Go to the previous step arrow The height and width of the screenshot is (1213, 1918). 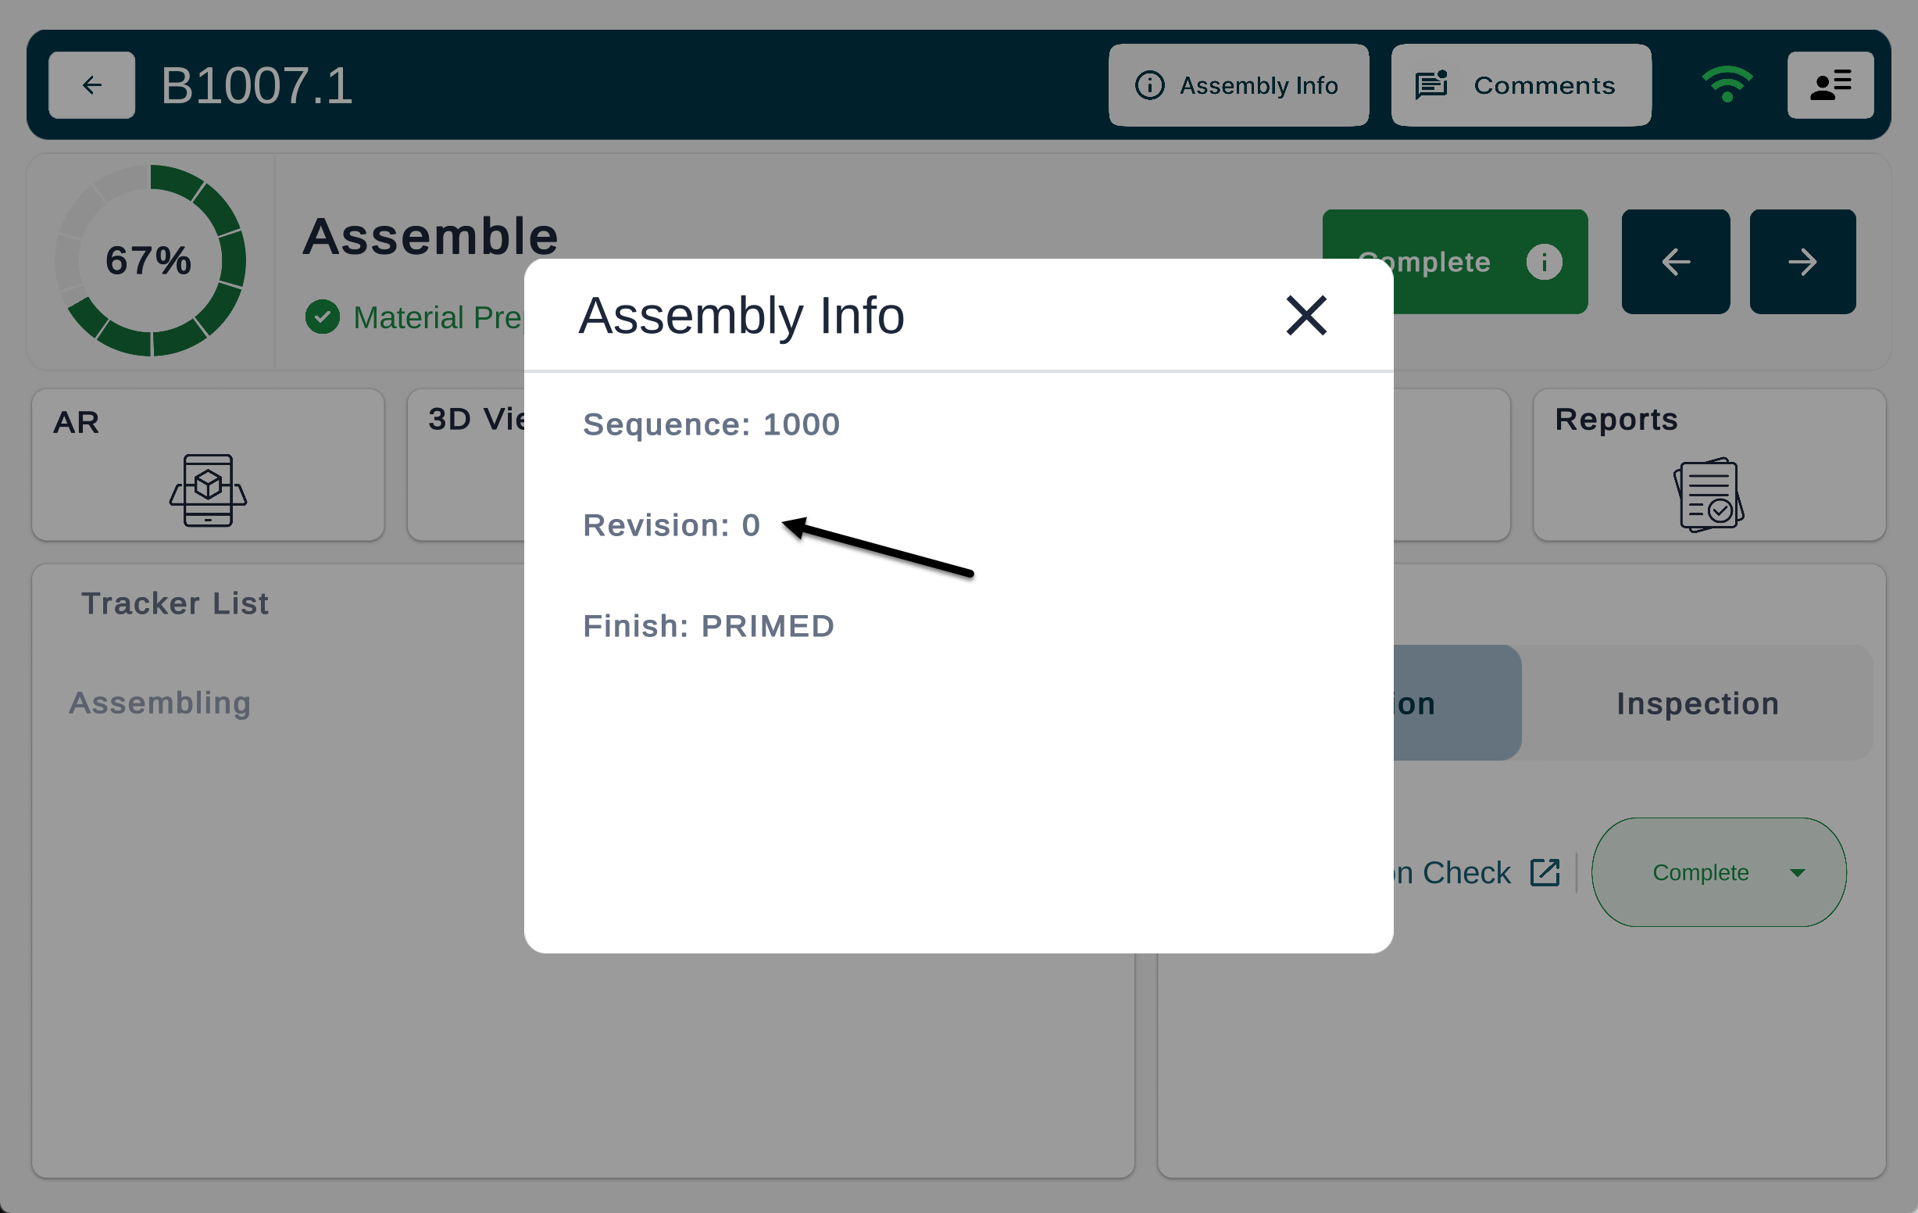(x=1675, y=262)
